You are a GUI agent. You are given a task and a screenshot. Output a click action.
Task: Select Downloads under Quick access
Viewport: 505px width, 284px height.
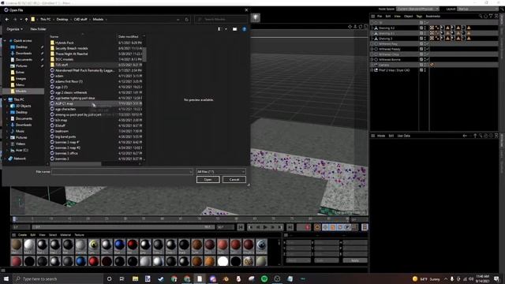pyautogui.click(x=24, y=53)
